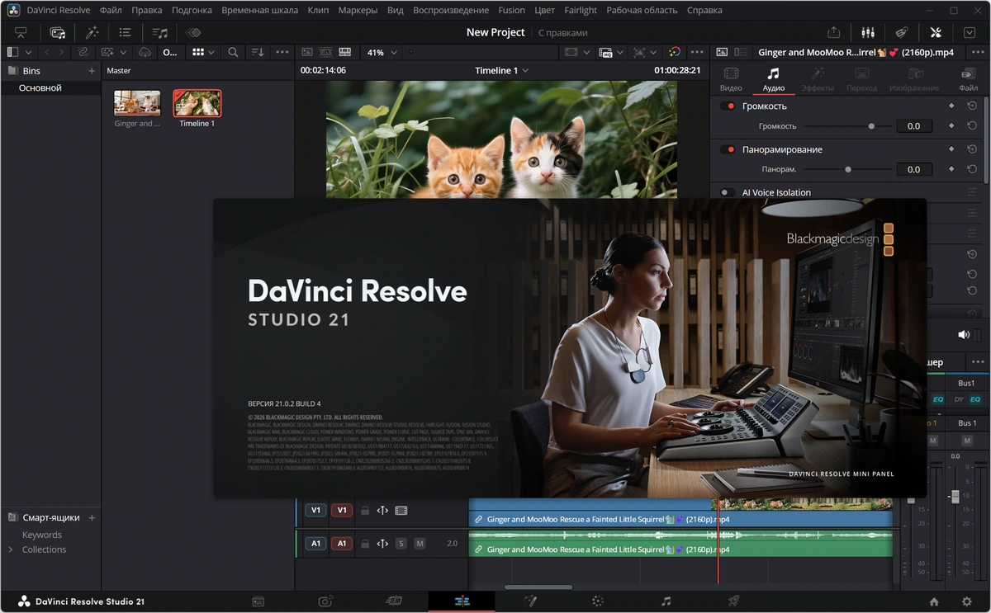This screenshot has width=991, height=613.
Task: Open the Временная шкала menu
Action: pyautogui.click(x=261, y=10)
